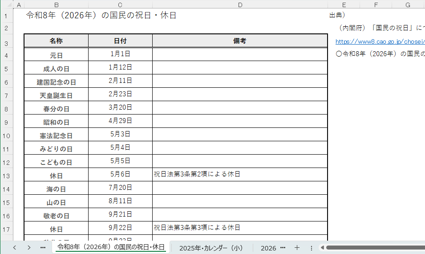Click previous sheet arrow in tab bar
Viewport: 425px width, 254px height.
point(15,248)
